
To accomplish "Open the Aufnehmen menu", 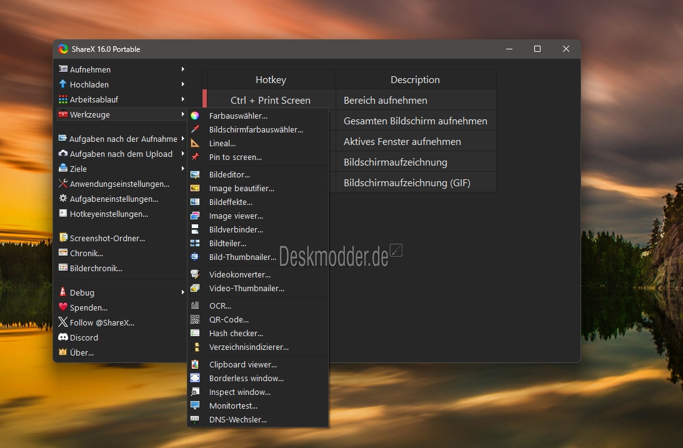I will pyautogui.click(x=122, y=69).
